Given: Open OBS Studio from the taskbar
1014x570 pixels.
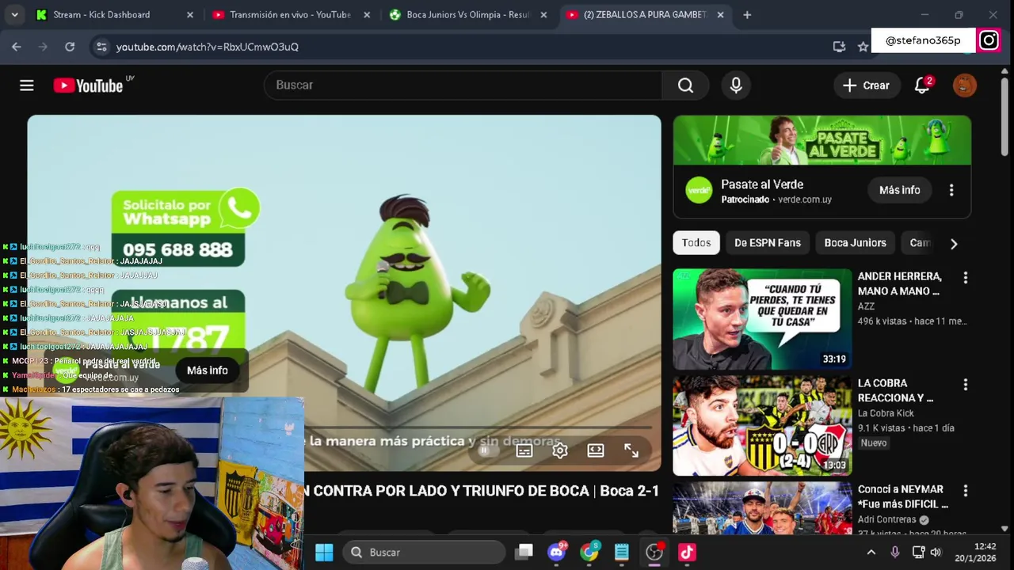Looking at the screenshot, I should coord(654,553).
